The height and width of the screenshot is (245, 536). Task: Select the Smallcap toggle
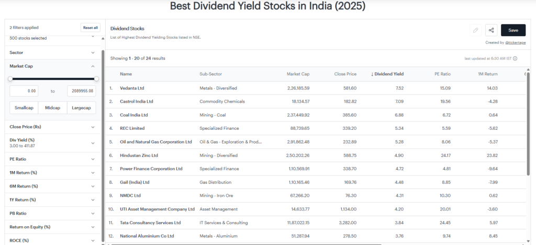pyautogui.click(x=24, y=108)
